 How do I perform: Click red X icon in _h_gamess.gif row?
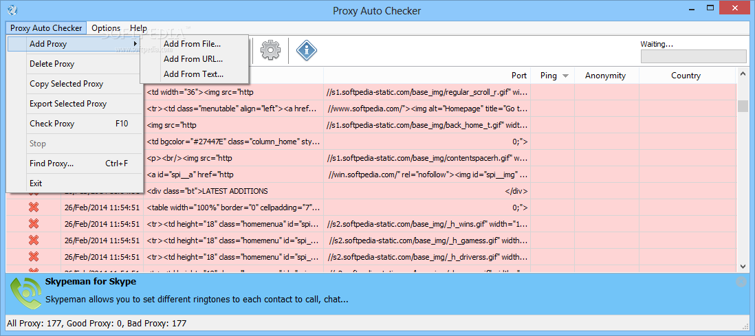[33, 240]
